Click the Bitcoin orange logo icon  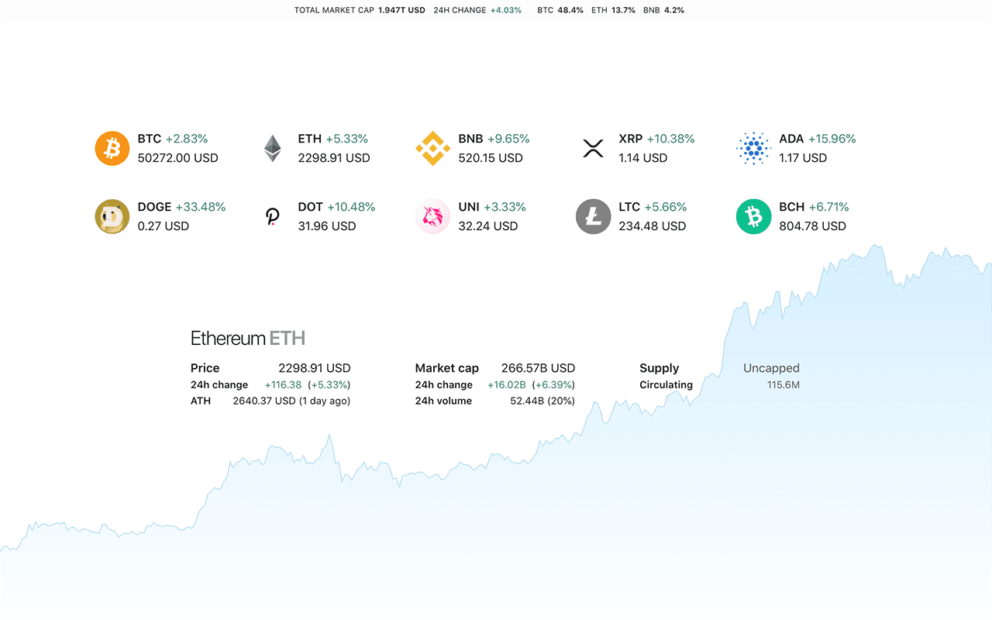tap(112, 148)
